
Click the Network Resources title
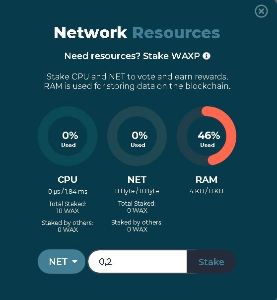click(137, 32)
